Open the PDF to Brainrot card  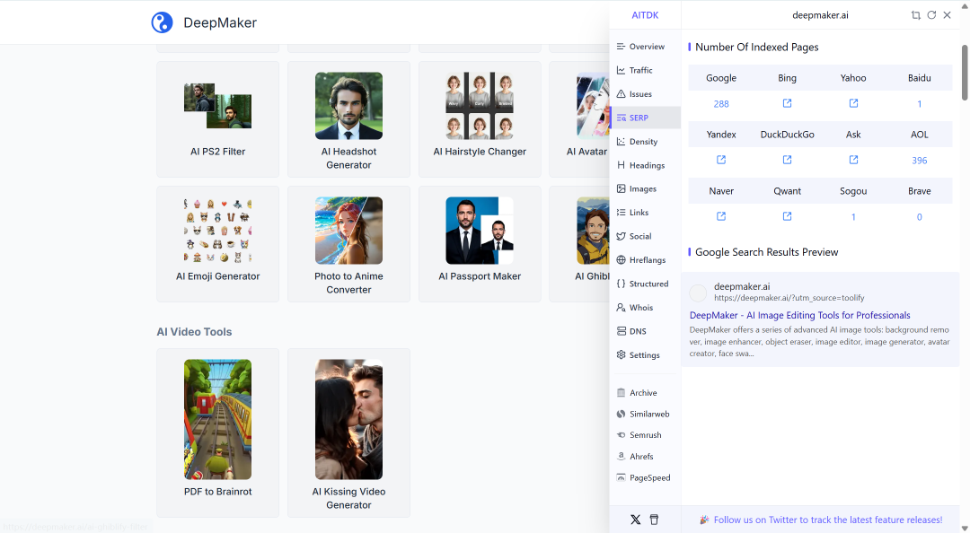[x=217, y=433]
